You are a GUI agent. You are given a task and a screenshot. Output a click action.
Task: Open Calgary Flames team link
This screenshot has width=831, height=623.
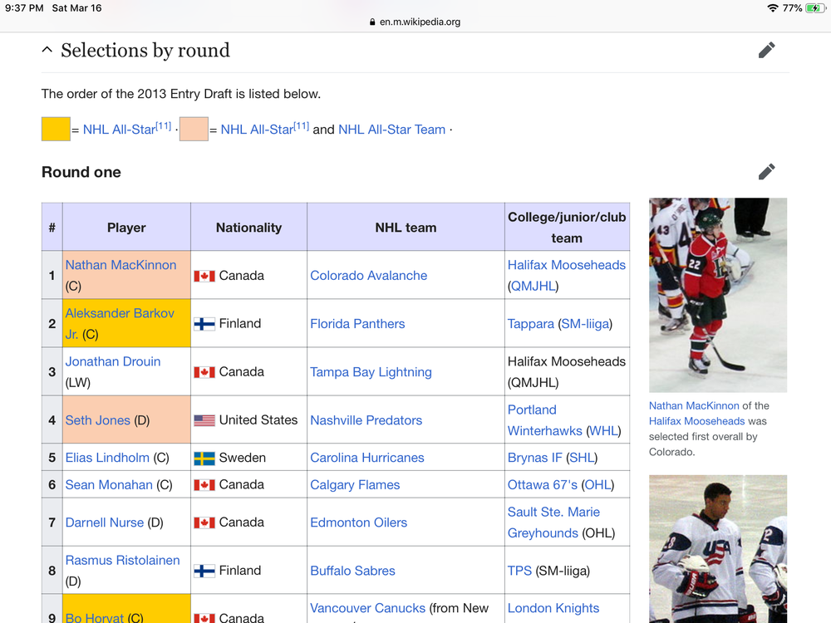click(x=355, y=485)
